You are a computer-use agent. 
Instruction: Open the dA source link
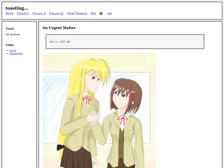(x=68, y=41)
